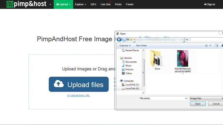Click the address path field in Open dialog
Viewport: 223px width, 125px height.
[x=157, y=39]
